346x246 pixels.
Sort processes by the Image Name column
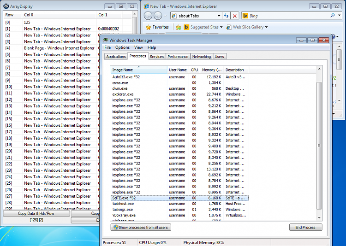139,70
